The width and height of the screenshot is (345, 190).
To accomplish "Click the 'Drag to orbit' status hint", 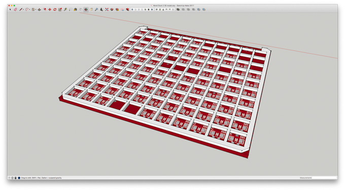I will pos(42,178).
